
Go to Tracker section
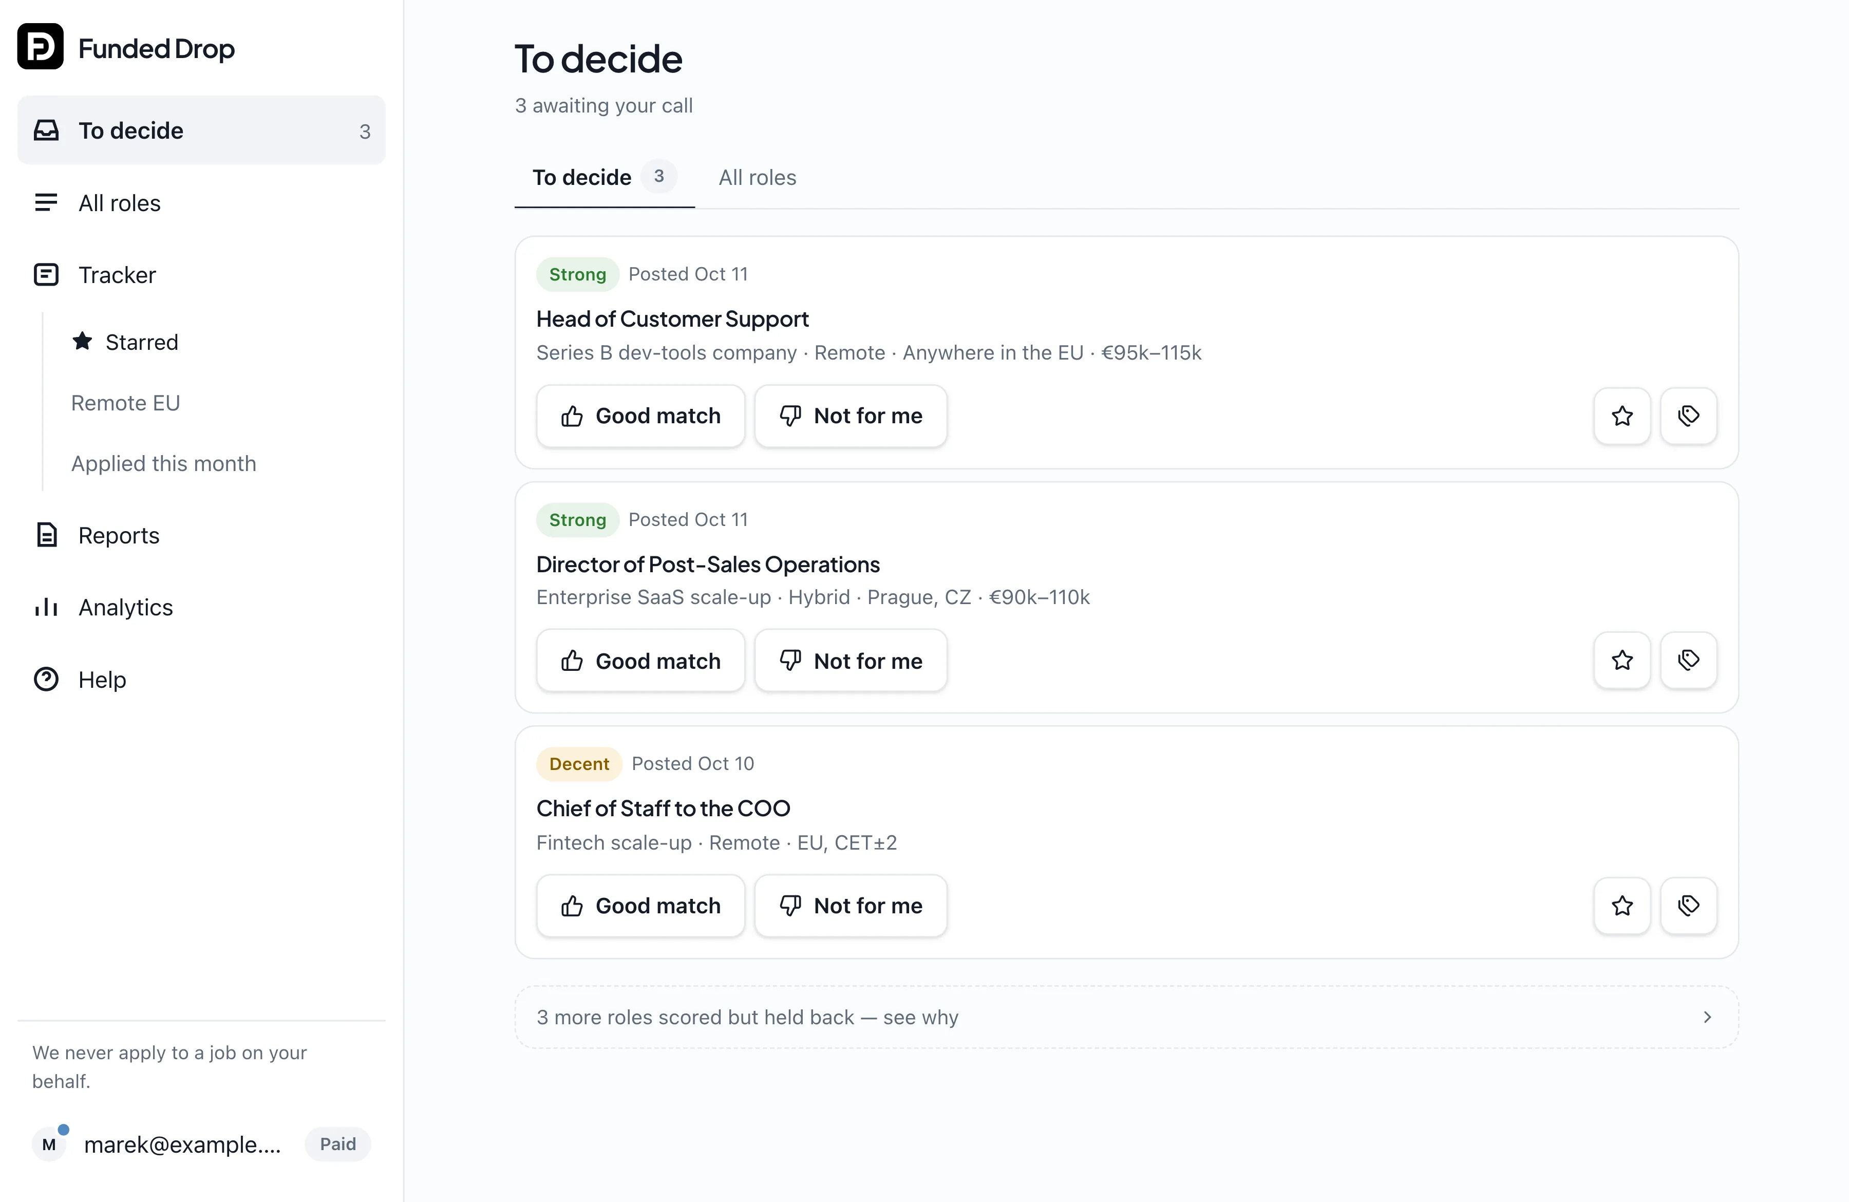201,274
